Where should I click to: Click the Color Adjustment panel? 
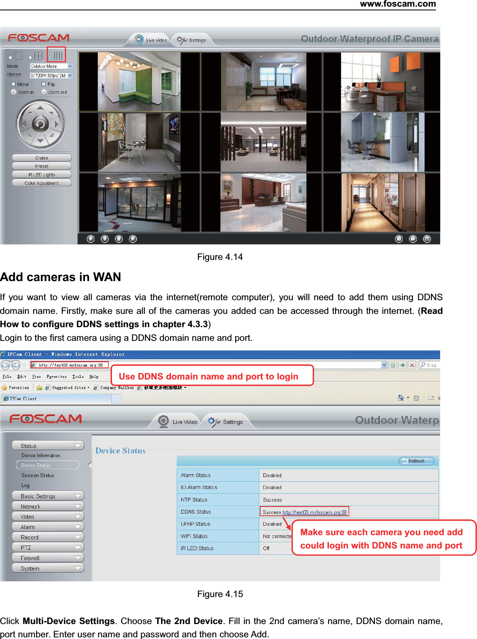click(x=41, y=182)
